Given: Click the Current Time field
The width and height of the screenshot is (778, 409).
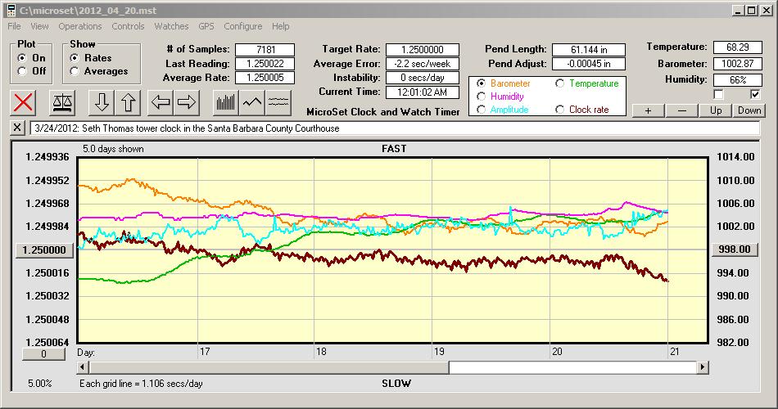Looking at the screenshot, I should 423,92.
